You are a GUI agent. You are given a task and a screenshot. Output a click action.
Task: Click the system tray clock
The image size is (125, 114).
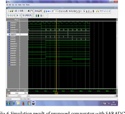point(114,103)
